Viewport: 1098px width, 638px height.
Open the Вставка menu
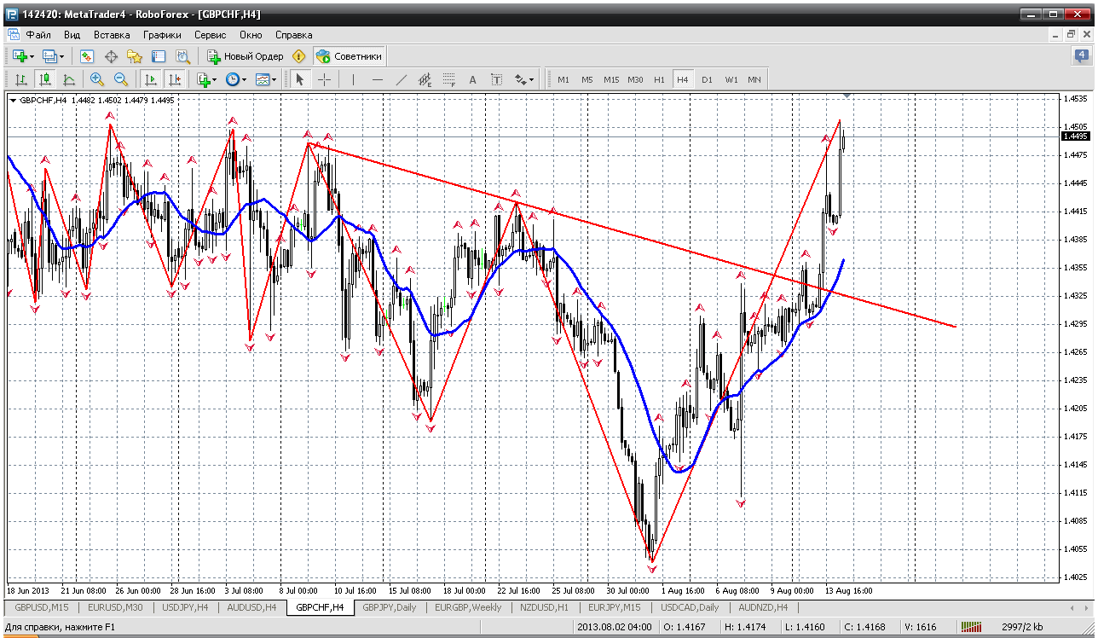pos(112,35)
